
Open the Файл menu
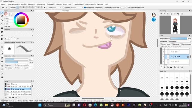tap(3, 4)
